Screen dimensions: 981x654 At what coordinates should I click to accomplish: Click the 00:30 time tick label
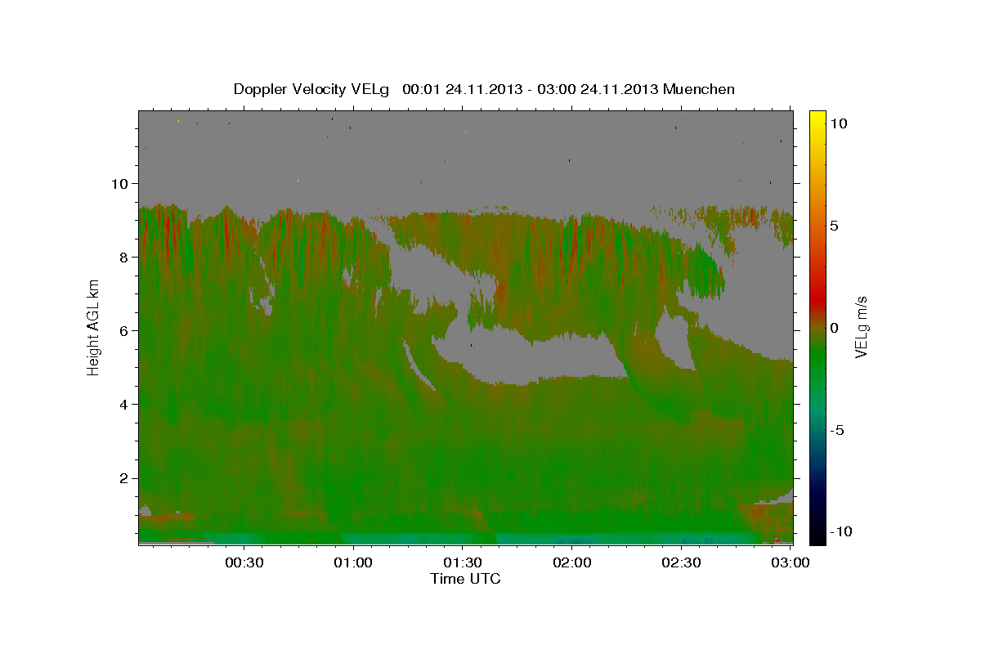[244, 562]
